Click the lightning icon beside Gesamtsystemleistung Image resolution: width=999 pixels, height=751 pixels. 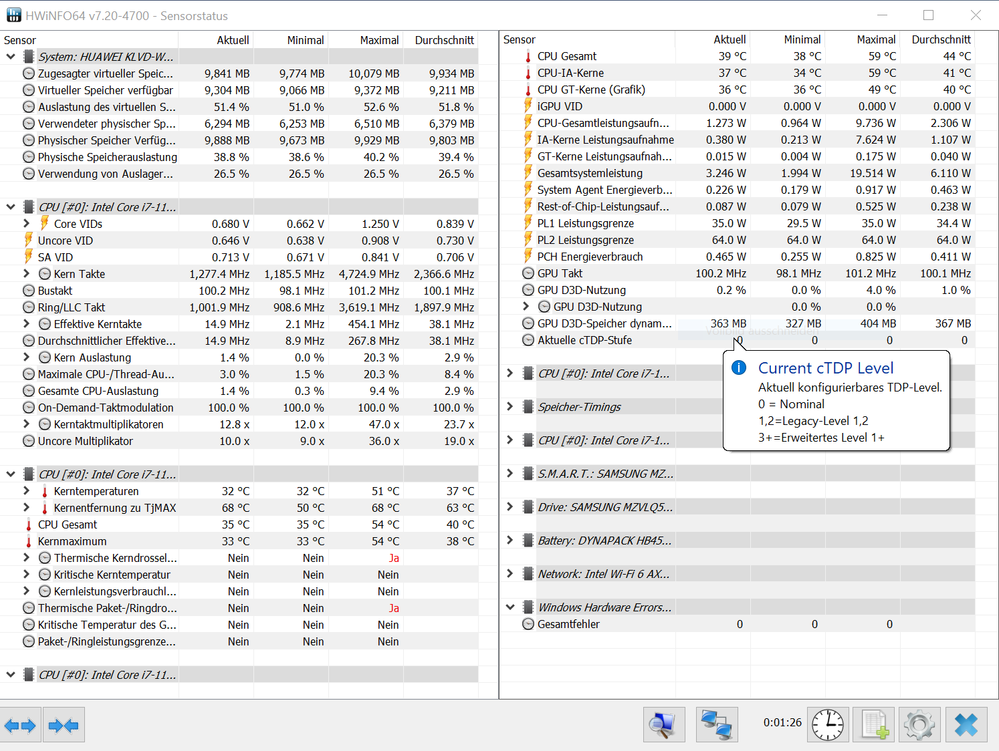click(x=528, y=172)
